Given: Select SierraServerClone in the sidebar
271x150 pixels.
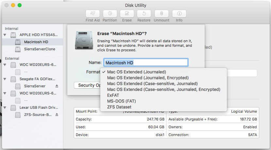Looking at the screenshot, I should (x=40, y=49).
